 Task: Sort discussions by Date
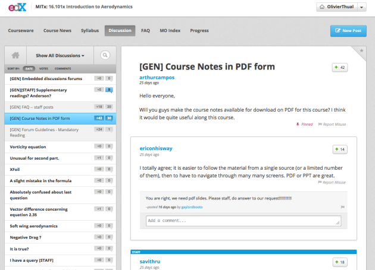[29, 69]
